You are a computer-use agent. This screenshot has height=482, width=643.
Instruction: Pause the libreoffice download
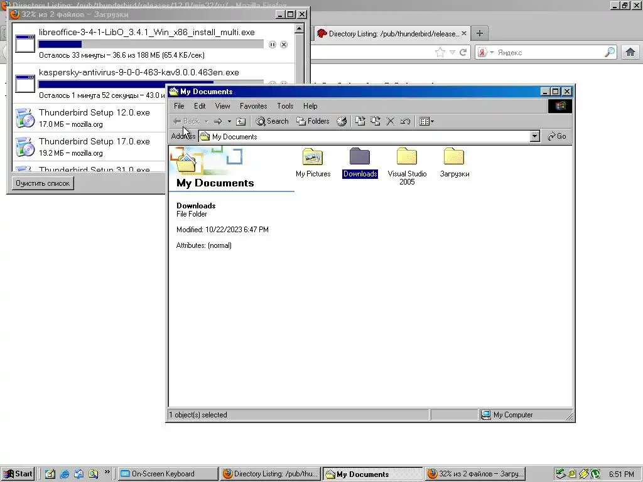pyautogui.click(x=273, y=45)
